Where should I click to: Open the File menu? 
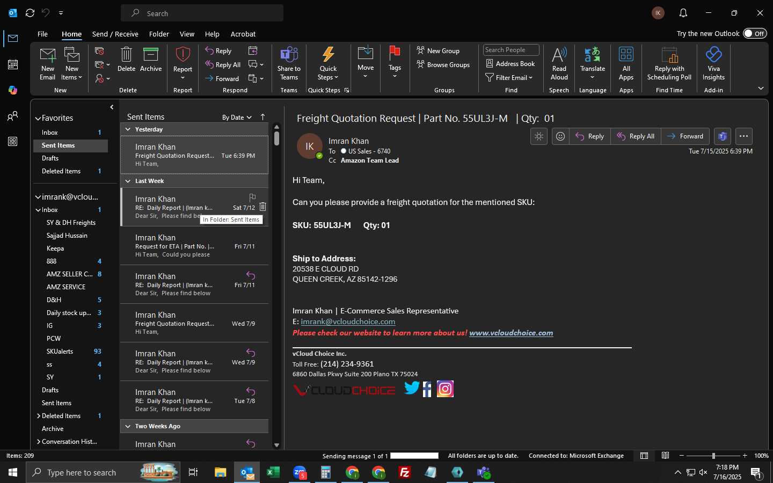42,34
